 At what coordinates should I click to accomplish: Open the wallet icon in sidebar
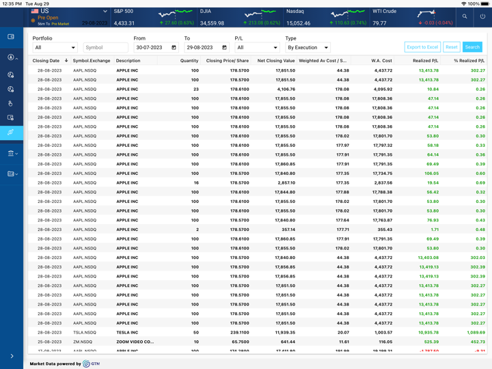pyautogui.click(x=11, y=37)
